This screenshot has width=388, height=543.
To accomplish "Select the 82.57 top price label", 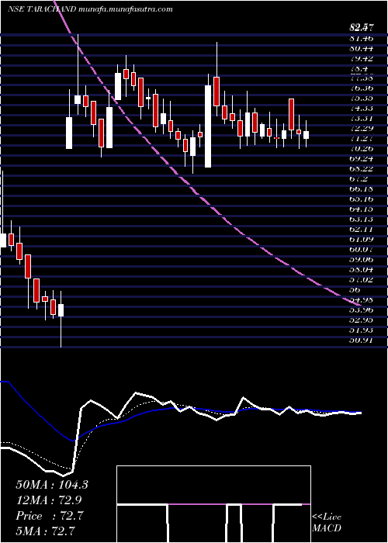I will pos(362,28).
